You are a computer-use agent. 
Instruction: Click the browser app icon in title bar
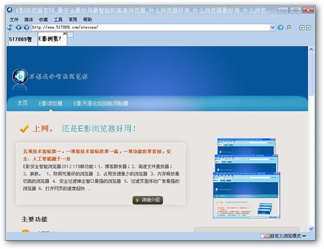pos(9,10)
